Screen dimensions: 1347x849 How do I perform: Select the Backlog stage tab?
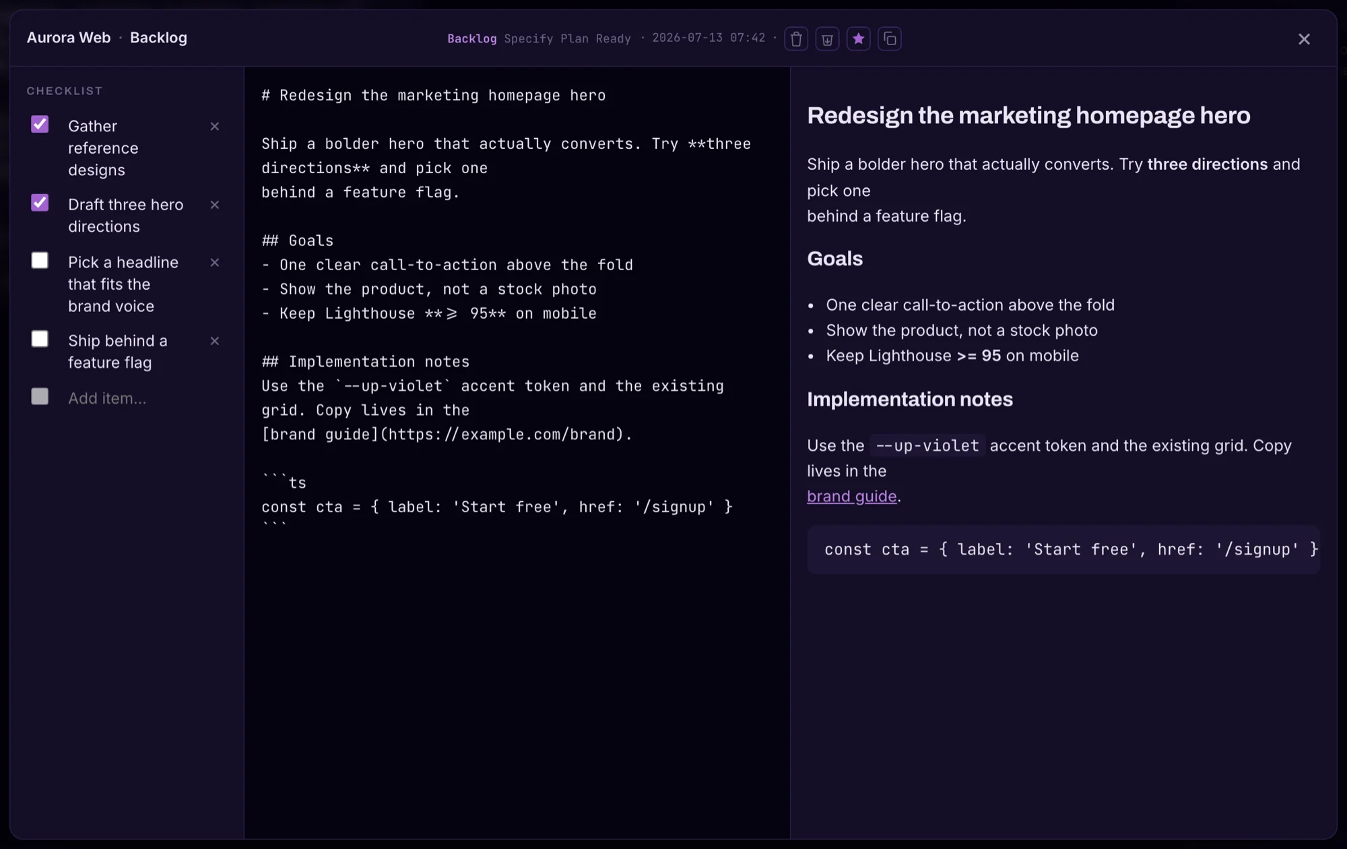[x=472, y=39]
